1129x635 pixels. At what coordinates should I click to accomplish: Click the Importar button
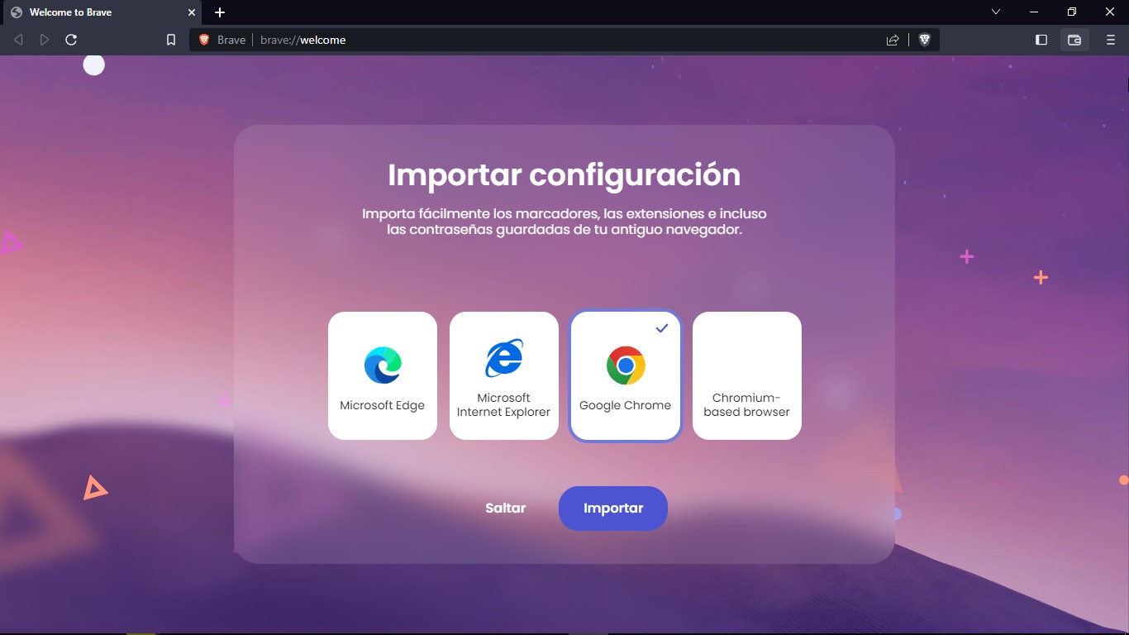click(x=613, y=508)
